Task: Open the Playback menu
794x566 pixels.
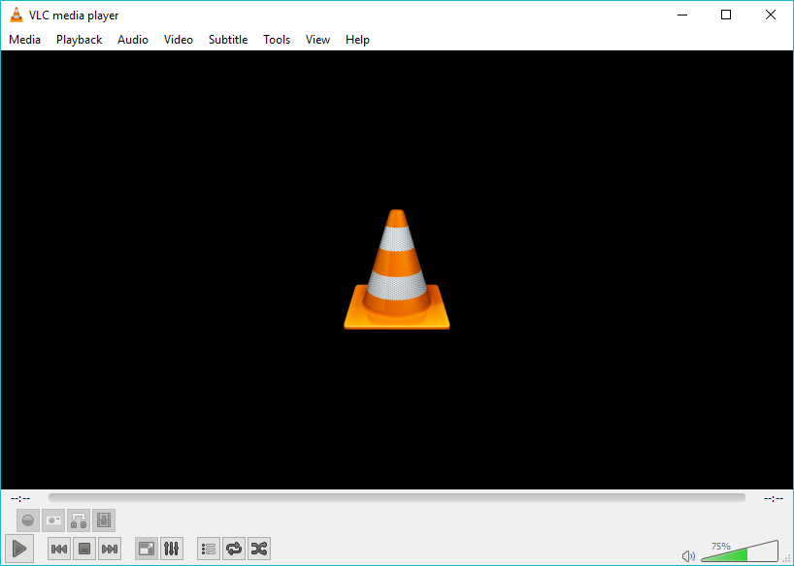Action: 79,40
